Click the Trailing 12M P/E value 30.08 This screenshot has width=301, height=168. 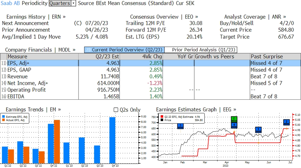[196, 23]
